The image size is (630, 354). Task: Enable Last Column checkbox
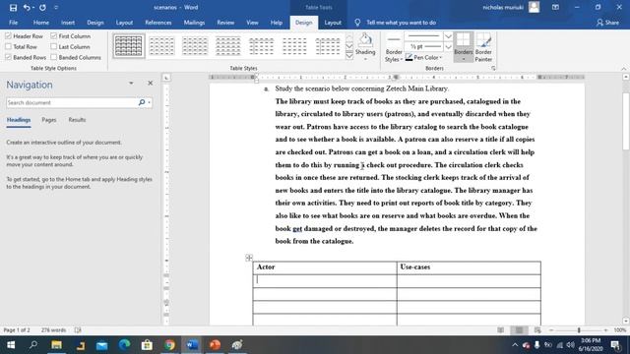coord(54,47)
